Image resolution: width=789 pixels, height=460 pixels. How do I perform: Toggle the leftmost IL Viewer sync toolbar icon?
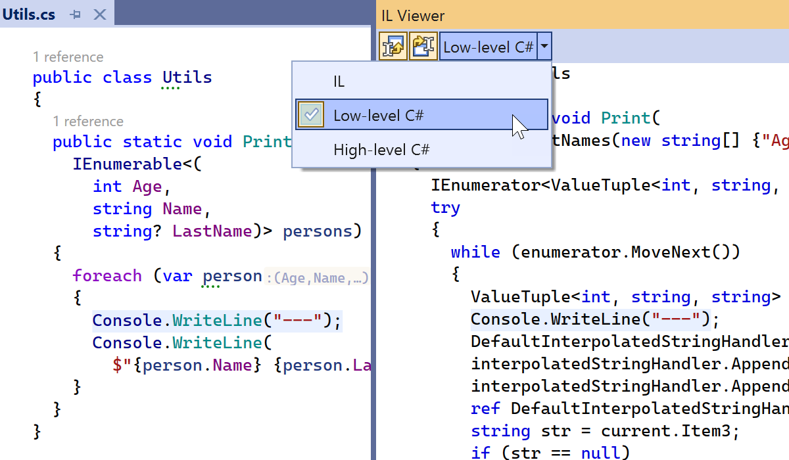click(x=393, y=47)
